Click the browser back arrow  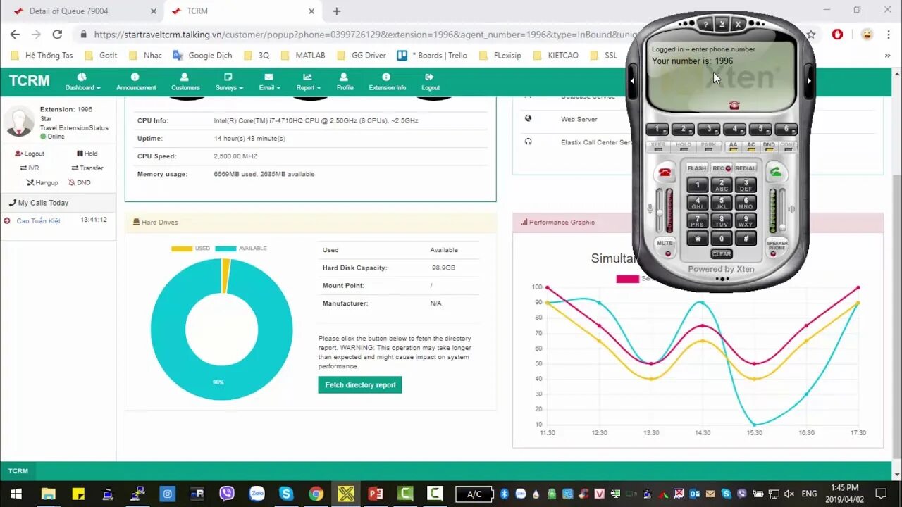[15, 34]
